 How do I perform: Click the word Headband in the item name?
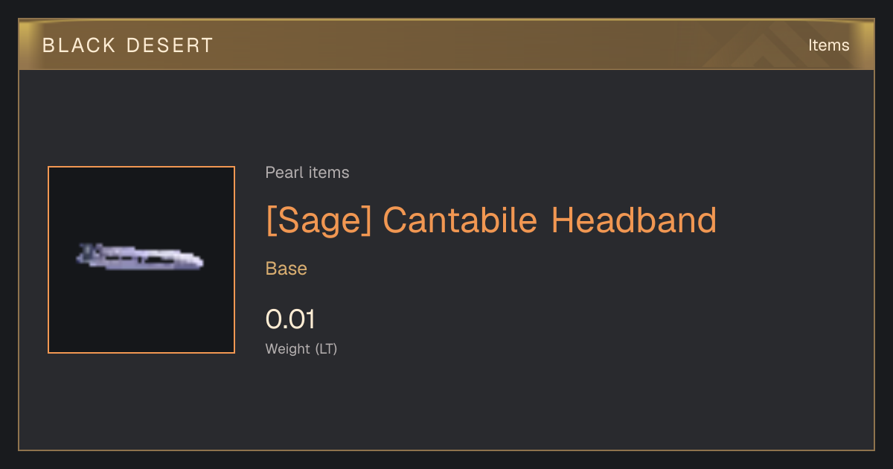[x=634, y=220]
